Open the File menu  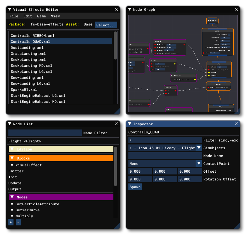[14, 16]
